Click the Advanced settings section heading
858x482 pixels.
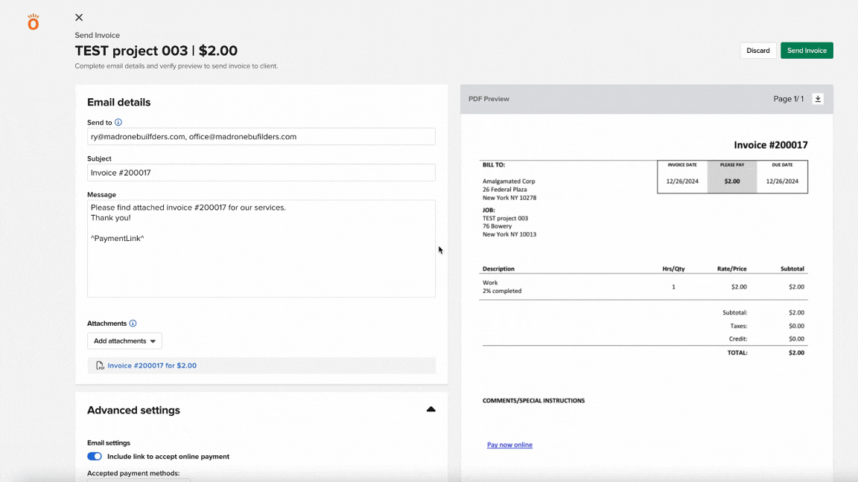[133, 410]
